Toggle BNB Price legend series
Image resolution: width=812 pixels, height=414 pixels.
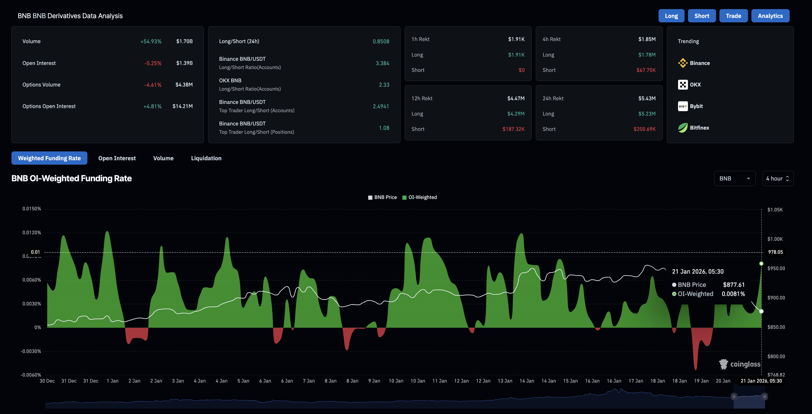382,197
